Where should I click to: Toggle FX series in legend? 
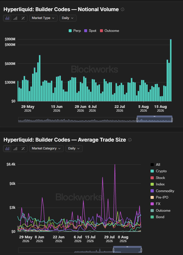point(156,204)
